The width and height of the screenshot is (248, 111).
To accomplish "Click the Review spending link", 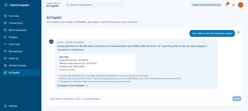I will (67, 70).
